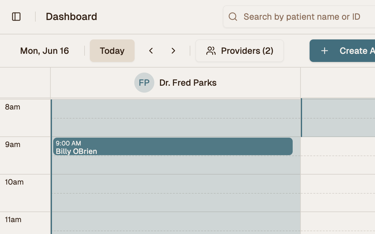Click the plus icon for Create
375x234 pixels.
coord(324,51)
